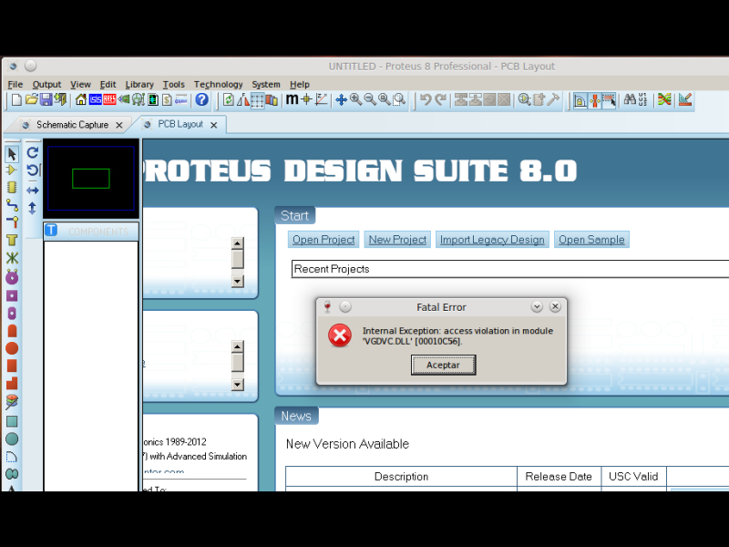Open the Library menu

pyautogui.click(x=139, y=84)
